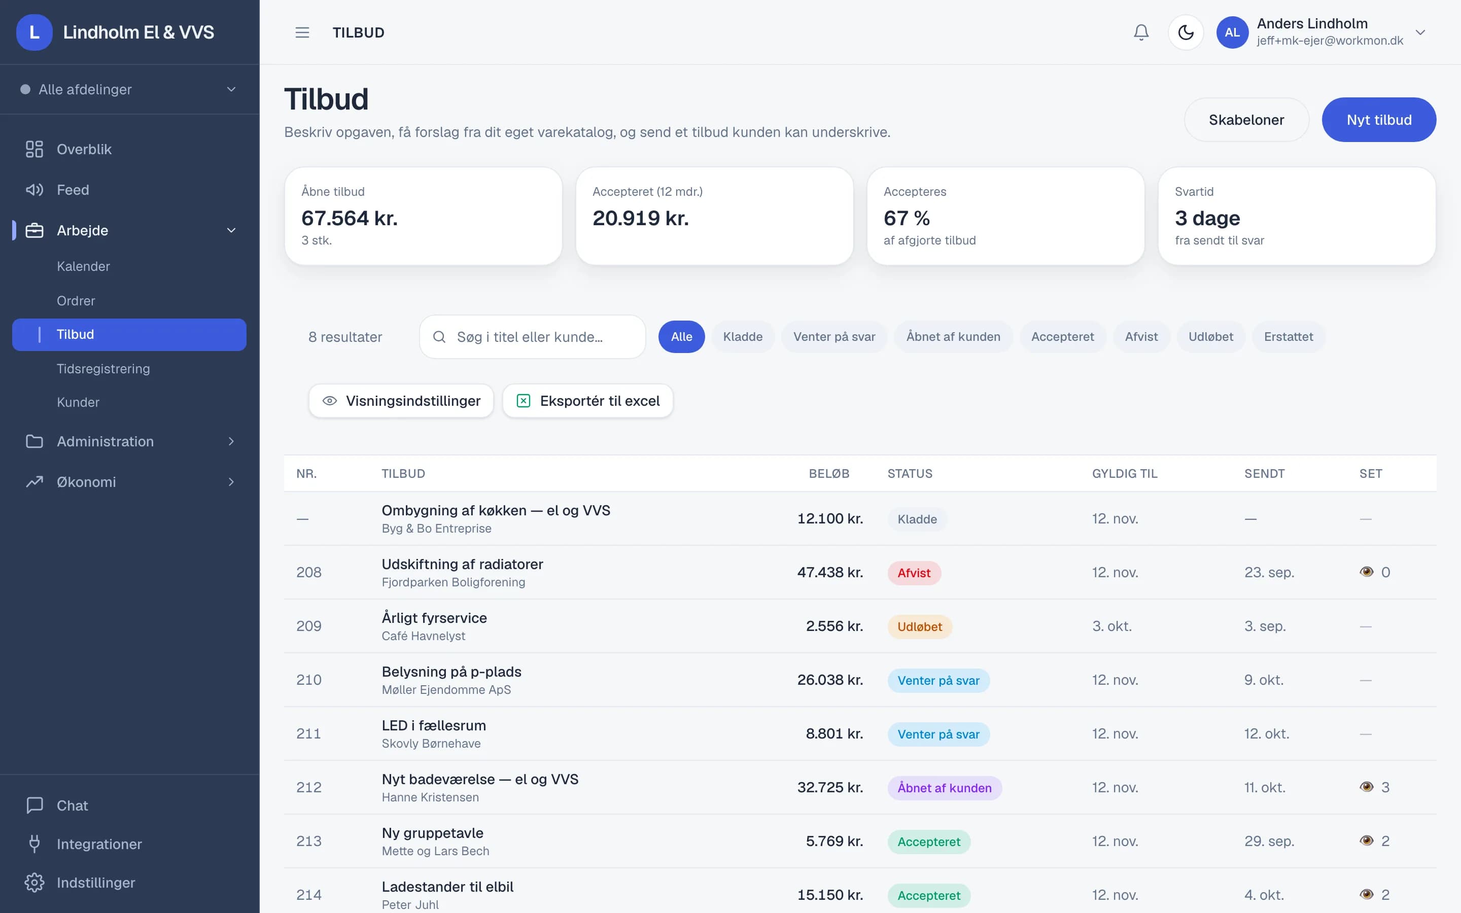The width and height of the screenshot is (1461, 913).
Task: Click the Administration folder icon
Action: 34,441
